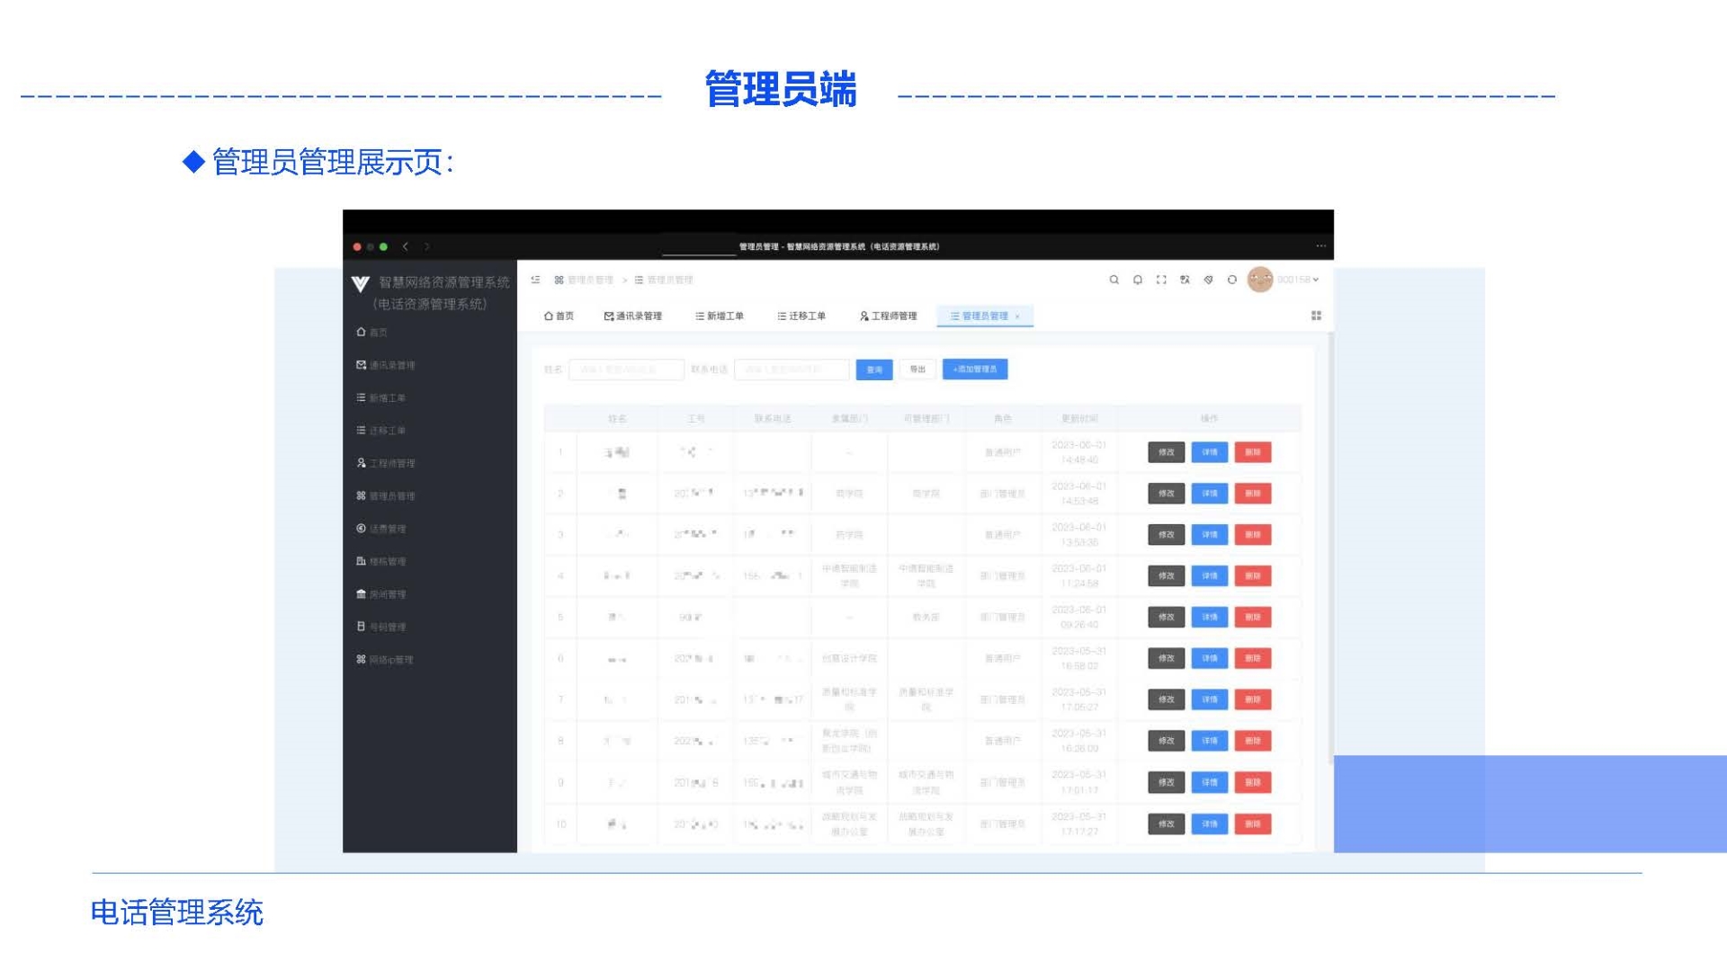Click the blue 查询 search button
This screenshot has width=1727, height=971.
point(873,370)
